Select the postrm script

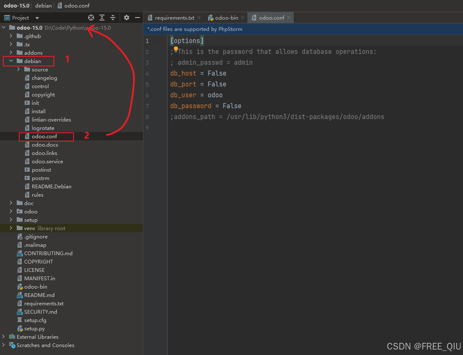point(41,178)
